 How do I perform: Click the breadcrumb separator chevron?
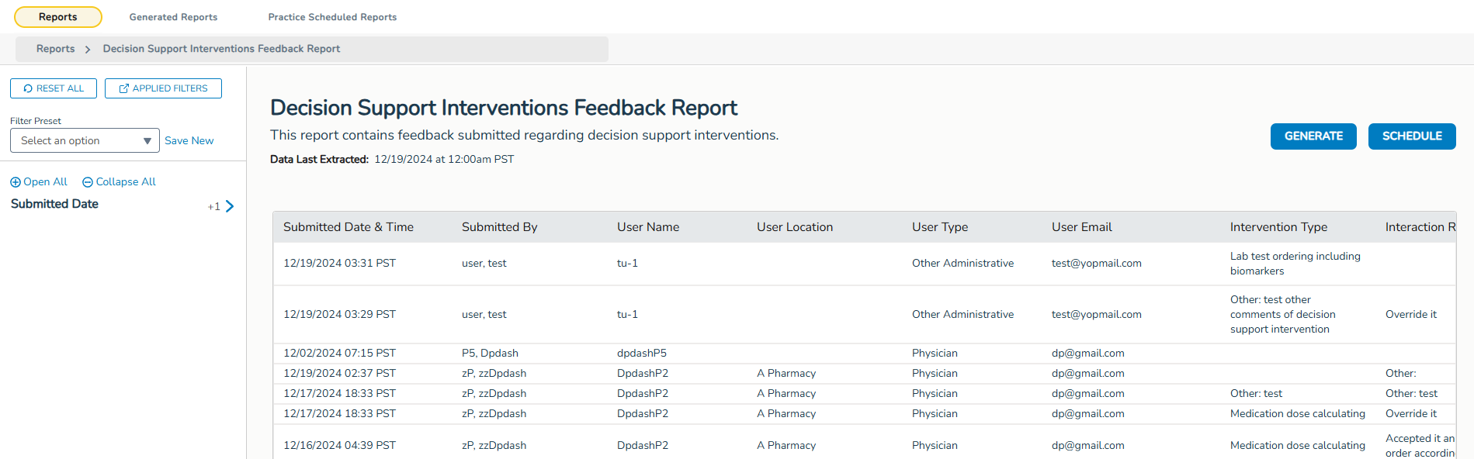(88, 49)
